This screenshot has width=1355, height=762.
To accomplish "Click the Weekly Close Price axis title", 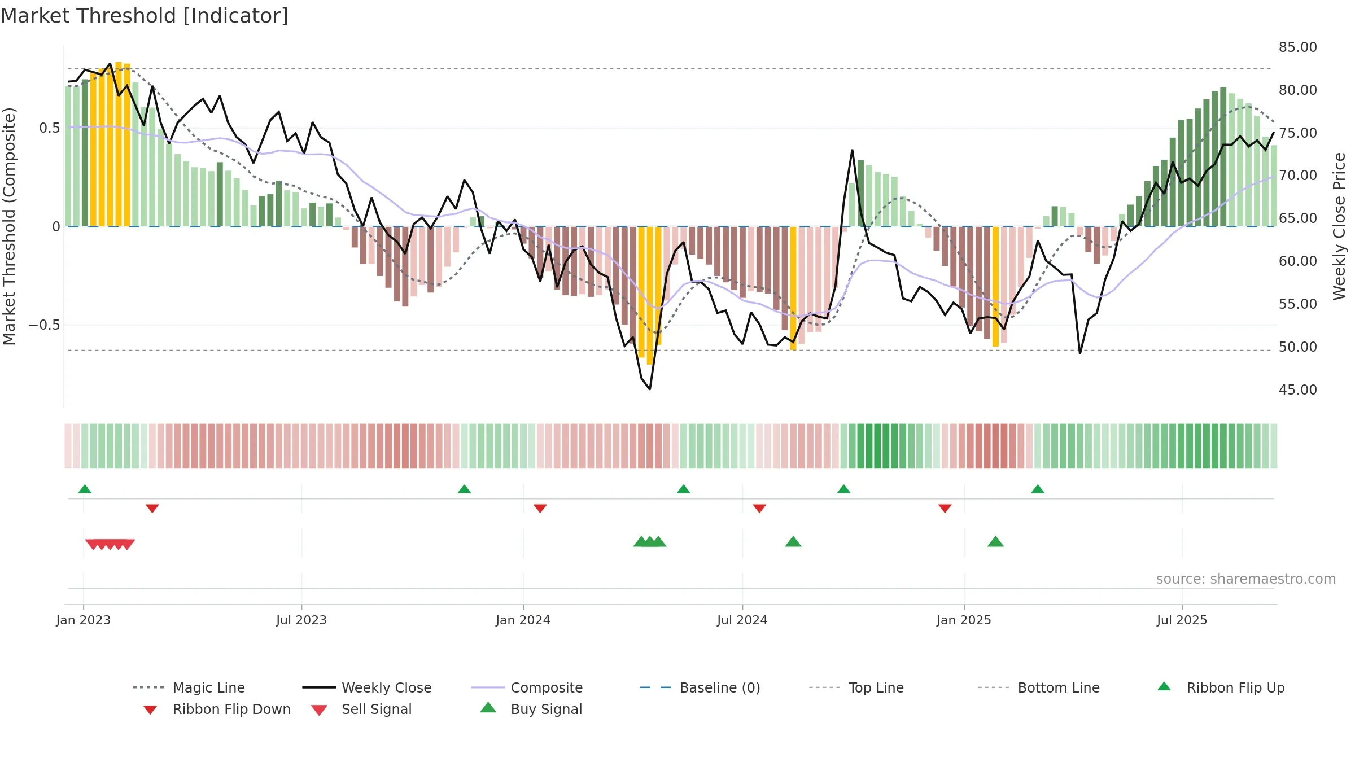I will pyautogui.click(x=1339, y=226).
